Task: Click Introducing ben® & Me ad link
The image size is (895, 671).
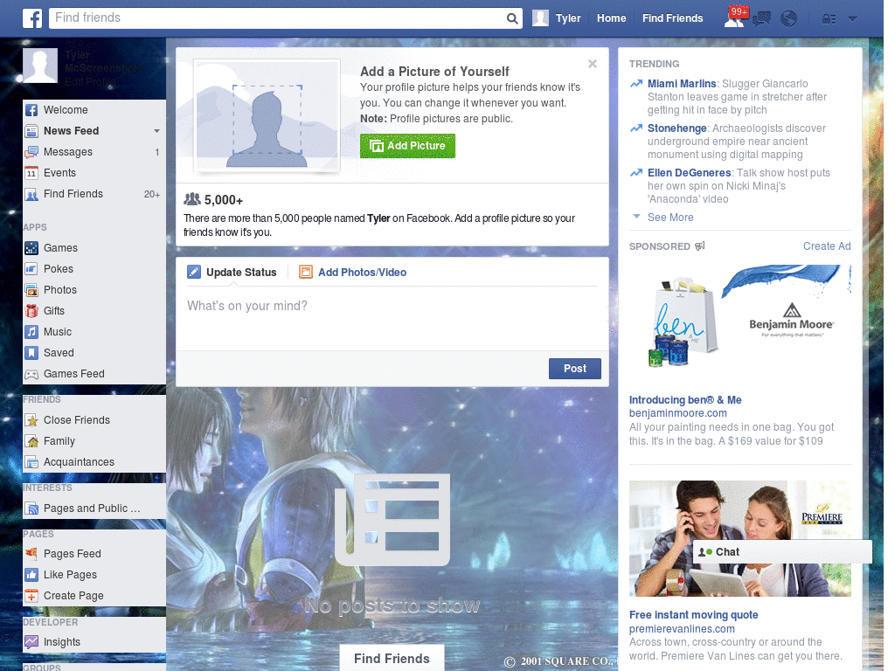Action: point(685,400)
